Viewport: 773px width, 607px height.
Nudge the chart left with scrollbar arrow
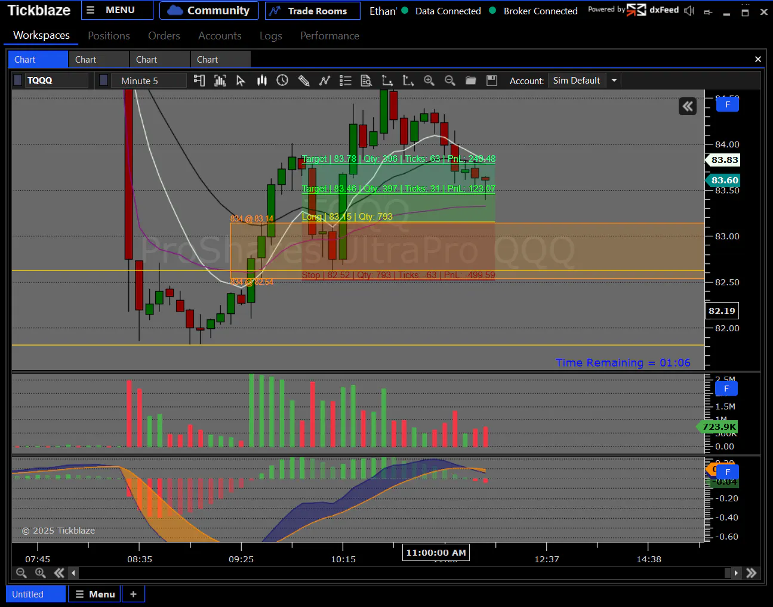[73, 573]
